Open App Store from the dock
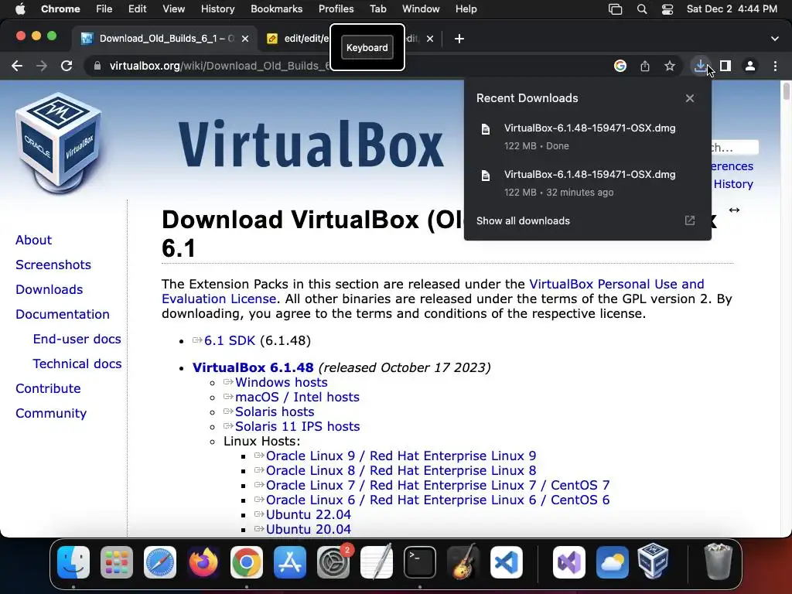 (x=290, y=562)
